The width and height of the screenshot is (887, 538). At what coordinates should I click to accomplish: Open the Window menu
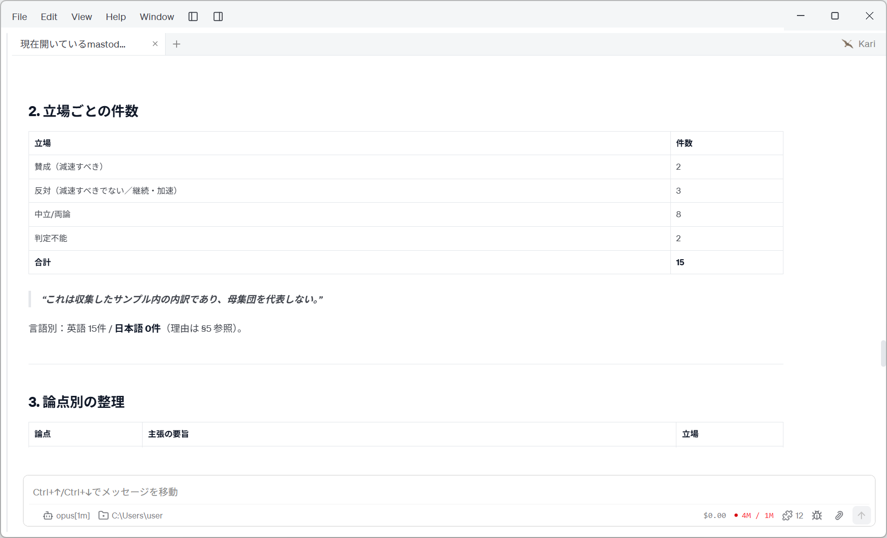[x=157, y=17]
